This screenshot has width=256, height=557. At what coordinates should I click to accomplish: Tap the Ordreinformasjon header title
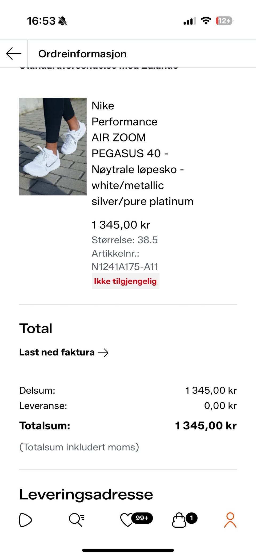point(82,54)
